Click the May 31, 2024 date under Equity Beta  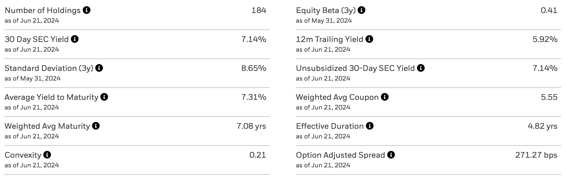323,20
